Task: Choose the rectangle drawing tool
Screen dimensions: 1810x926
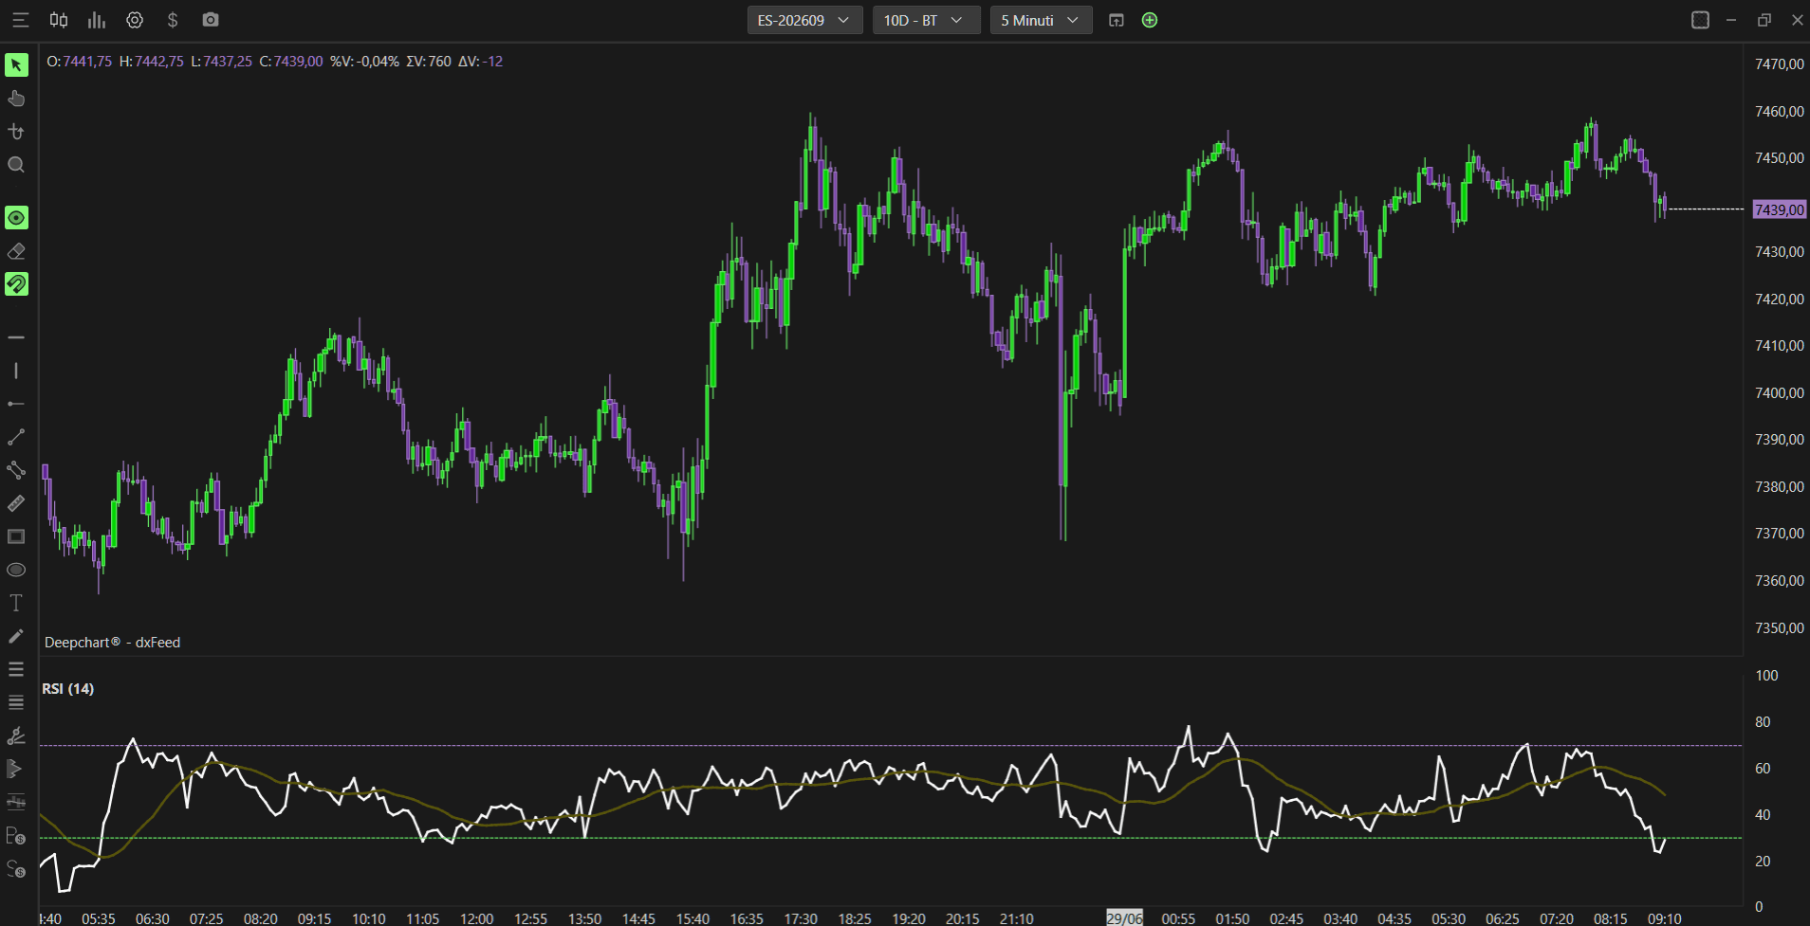Action: 16,536
